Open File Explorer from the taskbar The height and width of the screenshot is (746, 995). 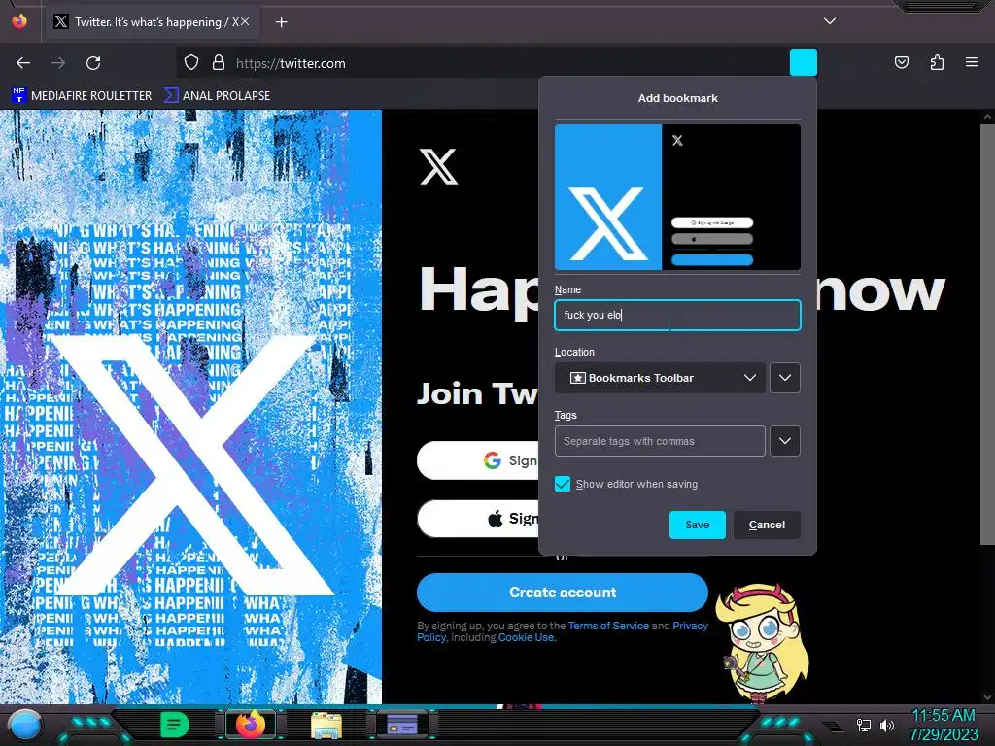click(326, 726)
